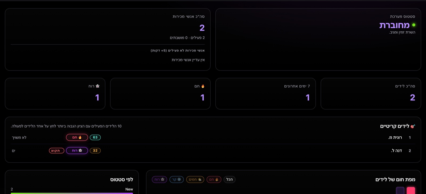Click the חם tag in רונית's row
This screenshot has height=194, width=426.
[77, 137]
